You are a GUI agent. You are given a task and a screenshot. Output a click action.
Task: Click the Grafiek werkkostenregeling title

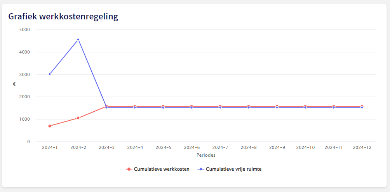[63, 17]
